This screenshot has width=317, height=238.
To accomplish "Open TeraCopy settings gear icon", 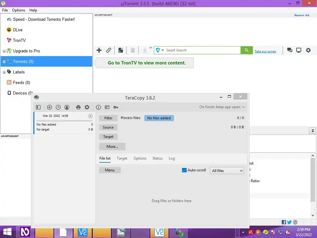I will [x=87, y=107].
